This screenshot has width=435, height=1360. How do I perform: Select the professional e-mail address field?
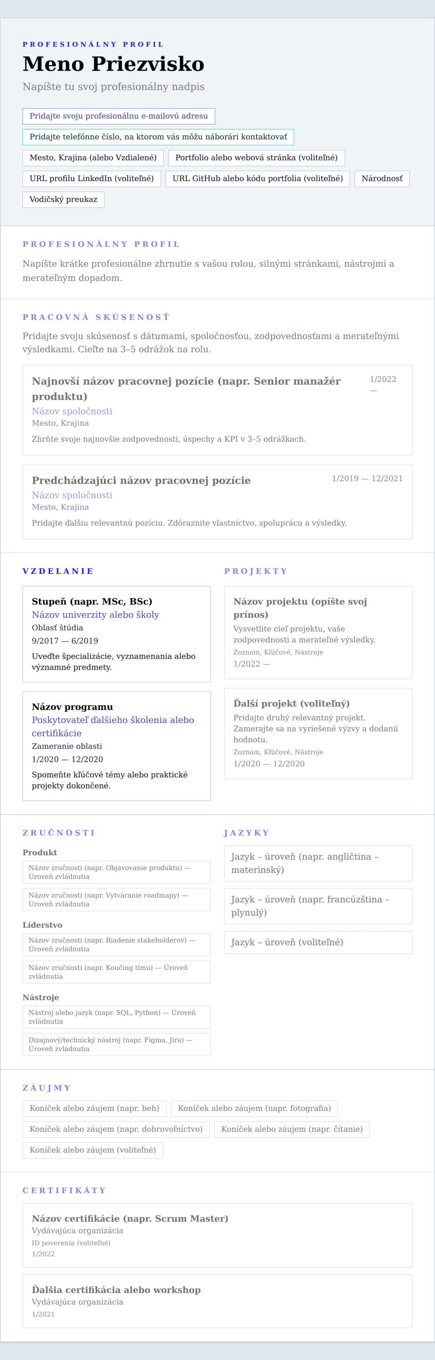click(119, 116)
